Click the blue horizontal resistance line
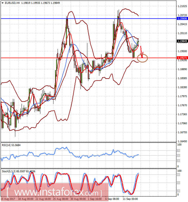 pos(89,19)
